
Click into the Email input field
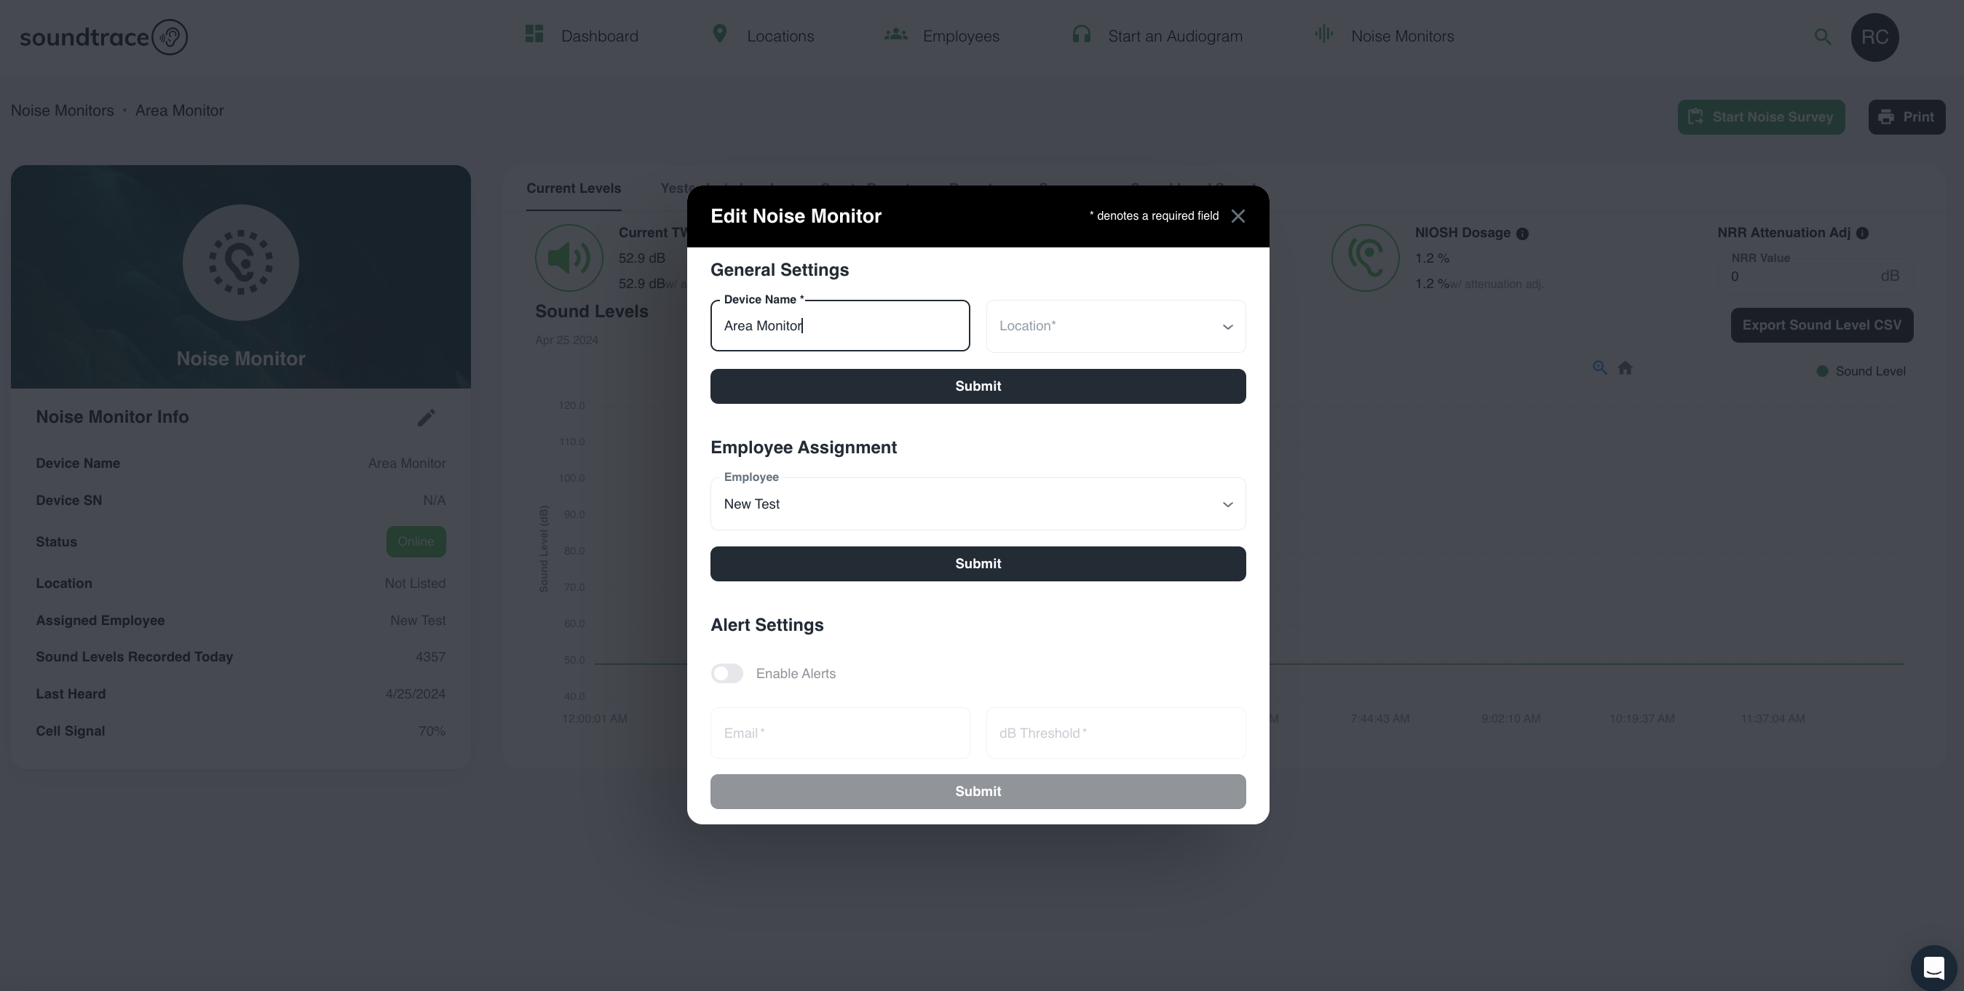(x=839, y=733)
